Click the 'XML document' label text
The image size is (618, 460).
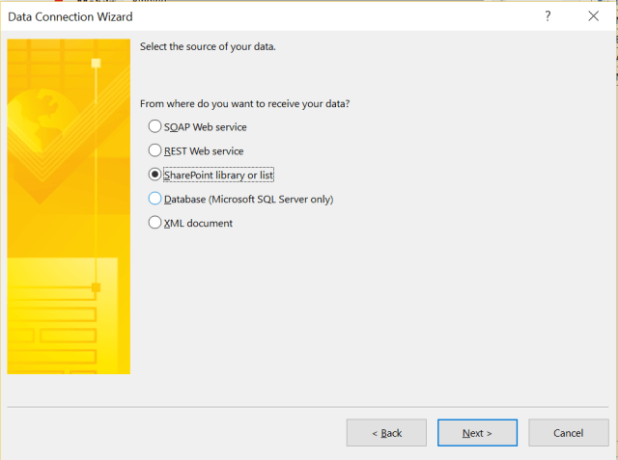tap(199, 223)
